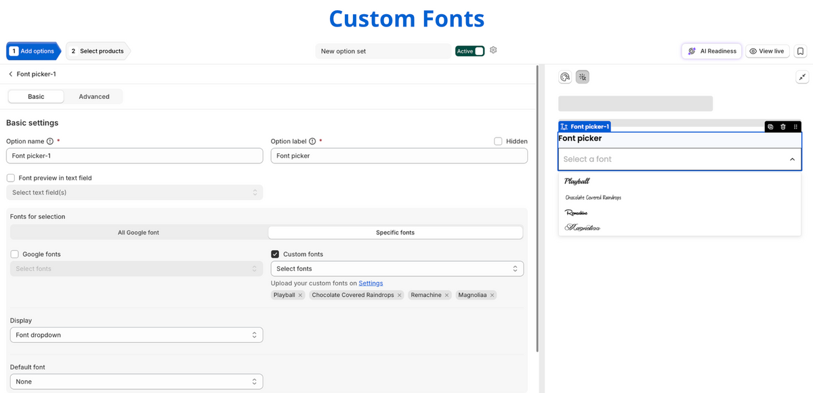Go to step 1 Add options

click(x=34, y=51)
